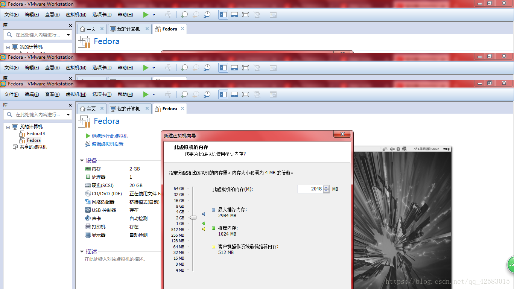Open 编辑(E) menu in the front window
The height and width of the screenshot is (289, 514).
[32, 94]
